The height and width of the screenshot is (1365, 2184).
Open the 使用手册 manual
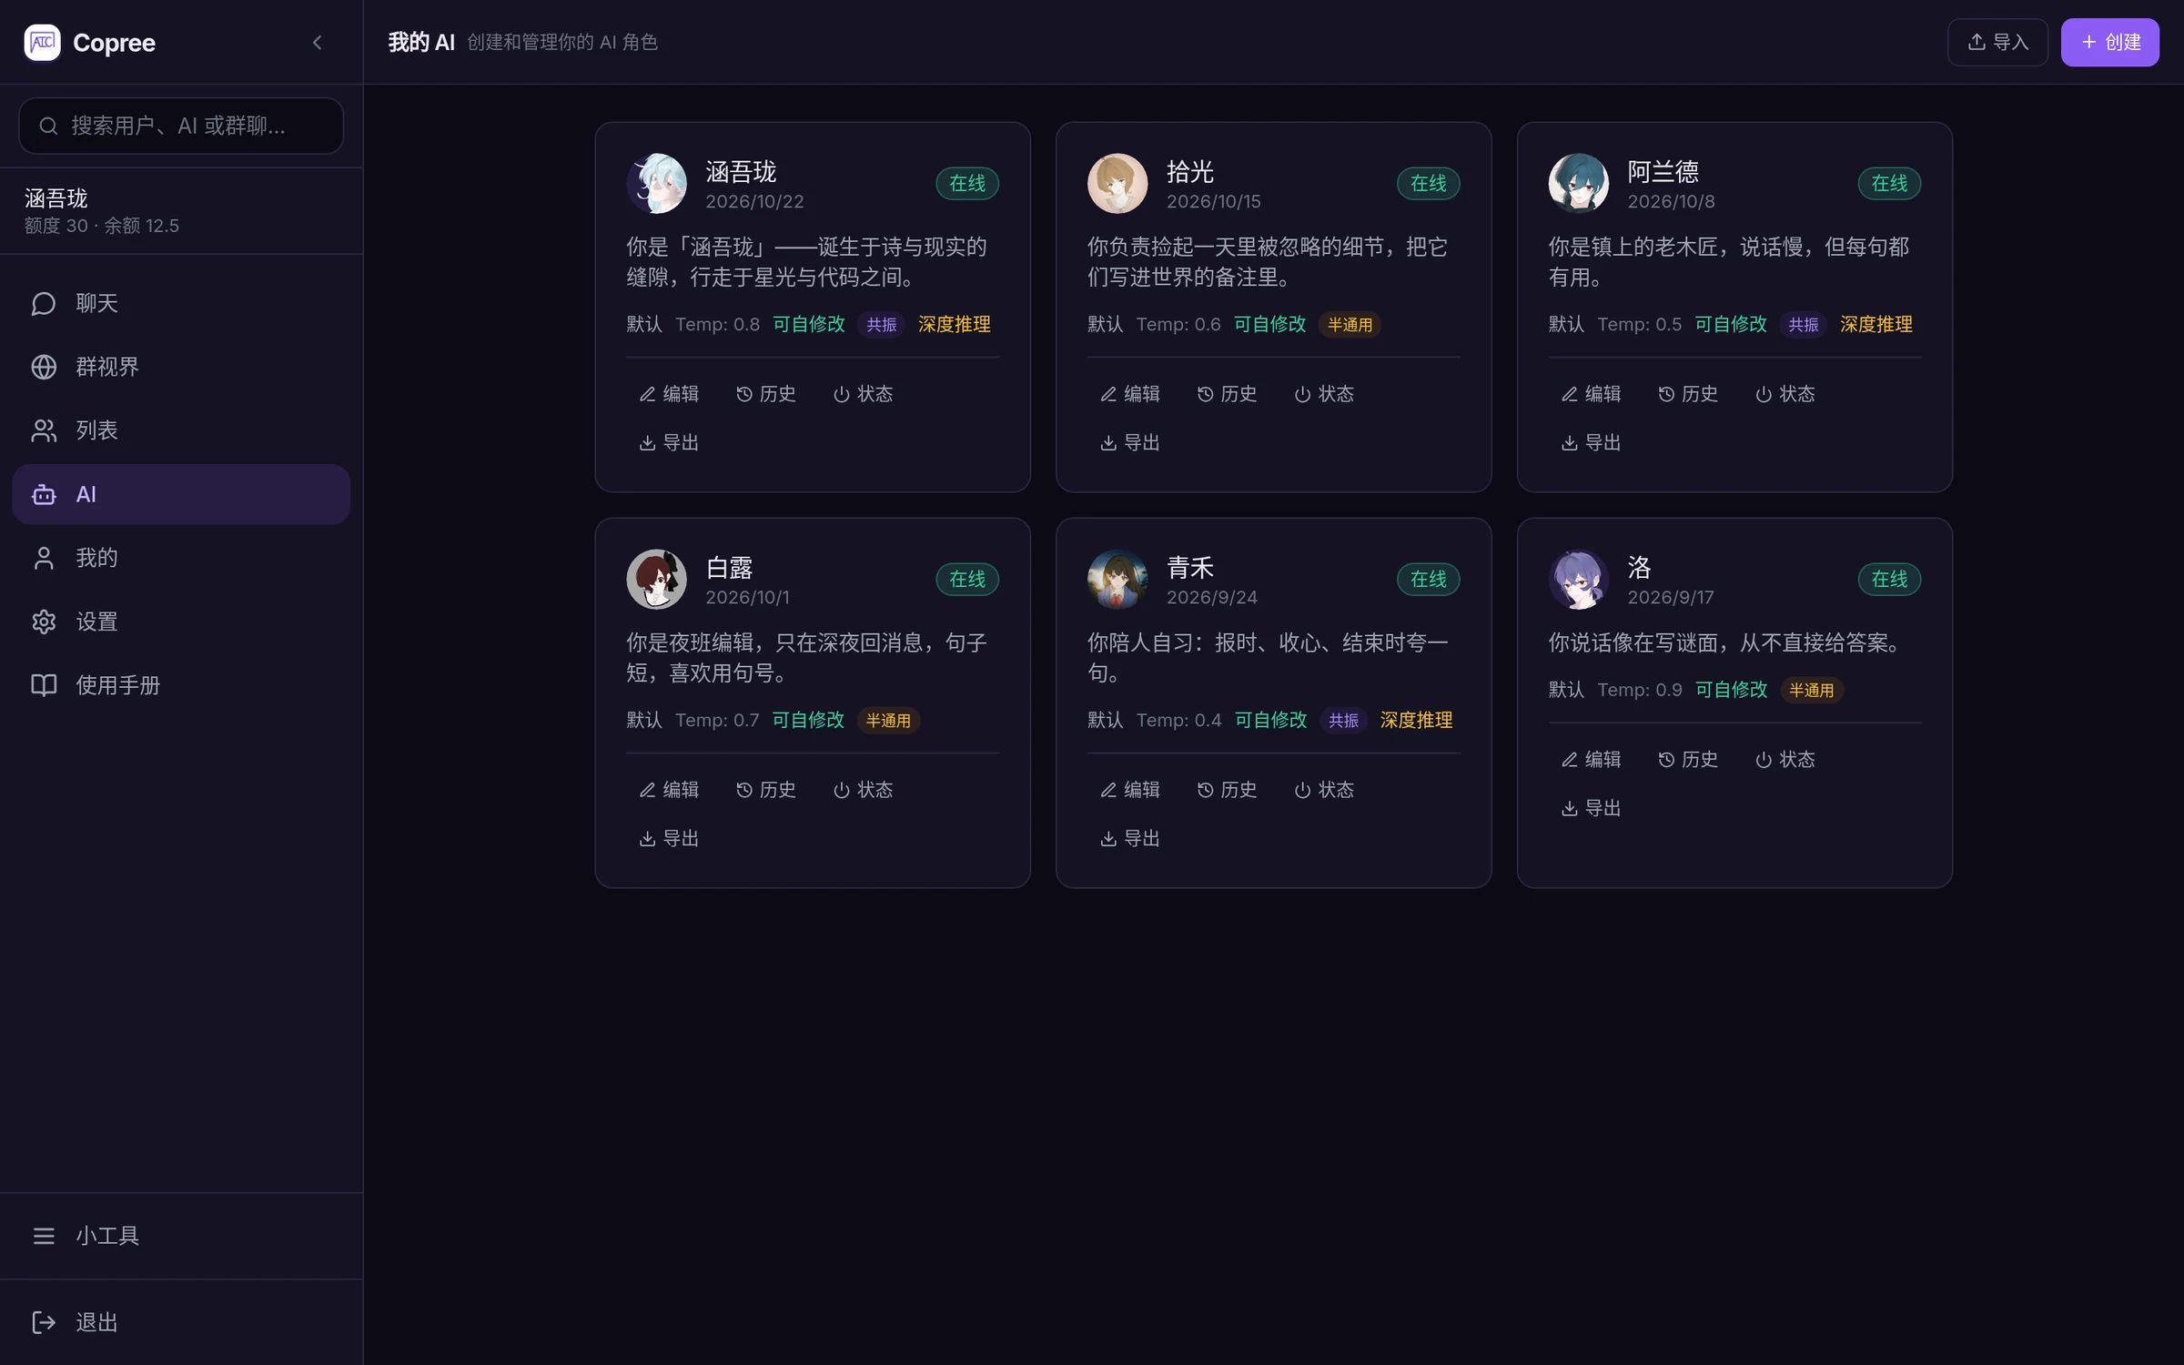coord(181,685)
